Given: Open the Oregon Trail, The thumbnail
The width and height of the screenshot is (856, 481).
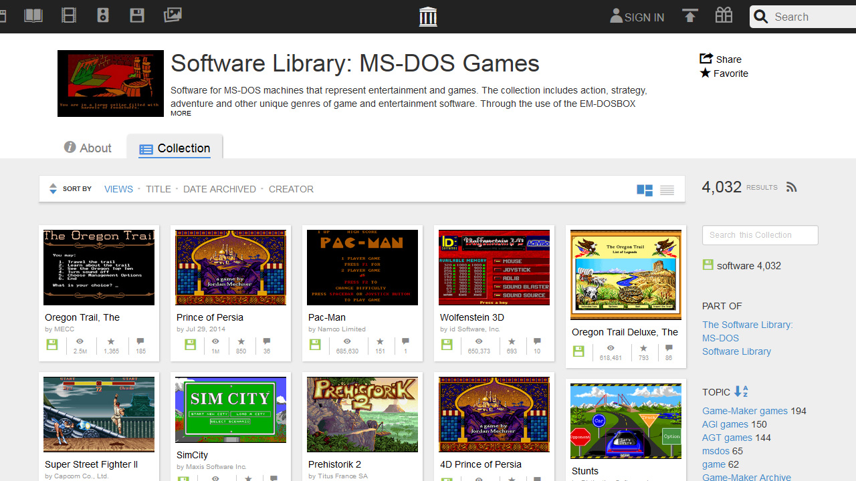Looking at the screenshot, I should pyautogui.click(x=99, y=267).
